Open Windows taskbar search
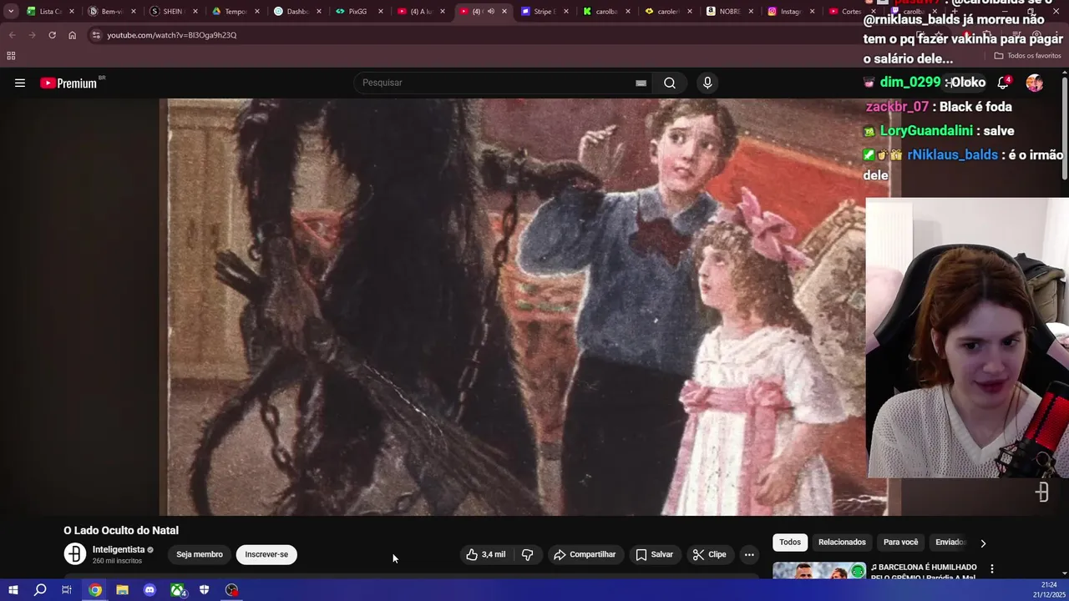 40,590
